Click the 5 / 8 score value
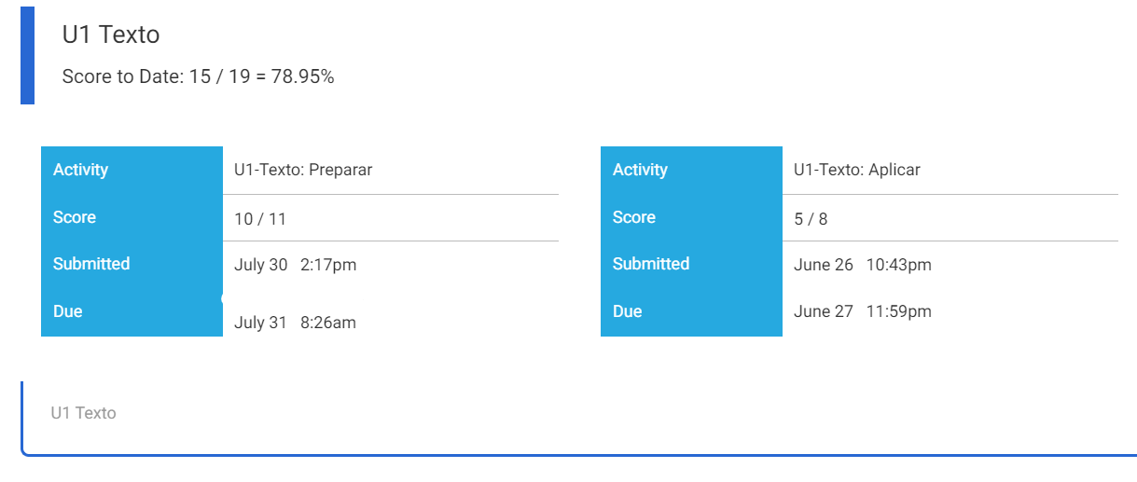The height and width of the screenshot is (482, 1137). tap(811, 219)
